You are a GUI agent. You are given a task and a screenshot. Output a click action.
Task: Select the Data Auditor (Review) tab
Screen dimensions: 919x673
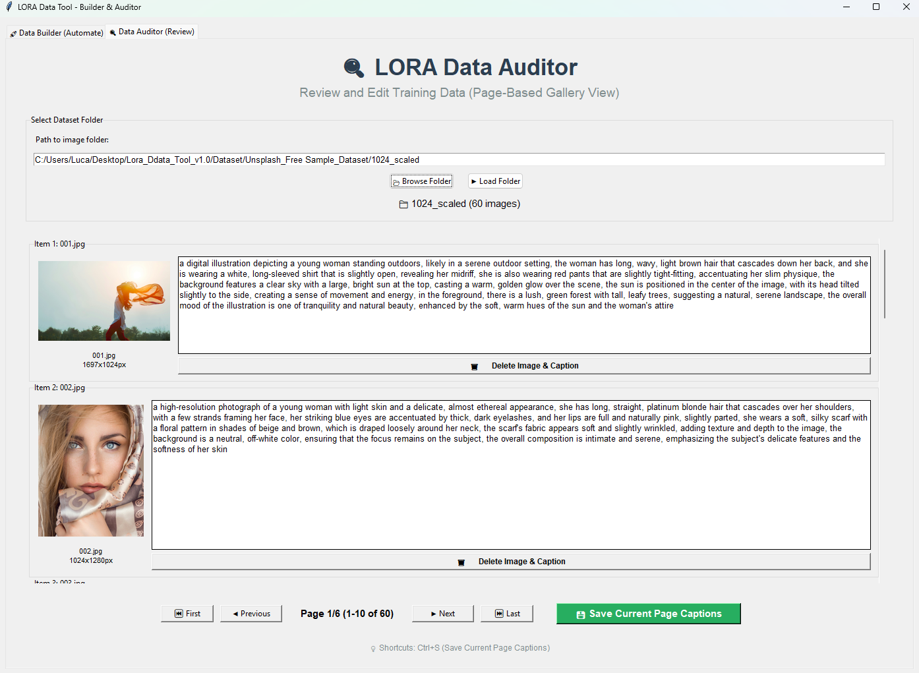point(152,32)
